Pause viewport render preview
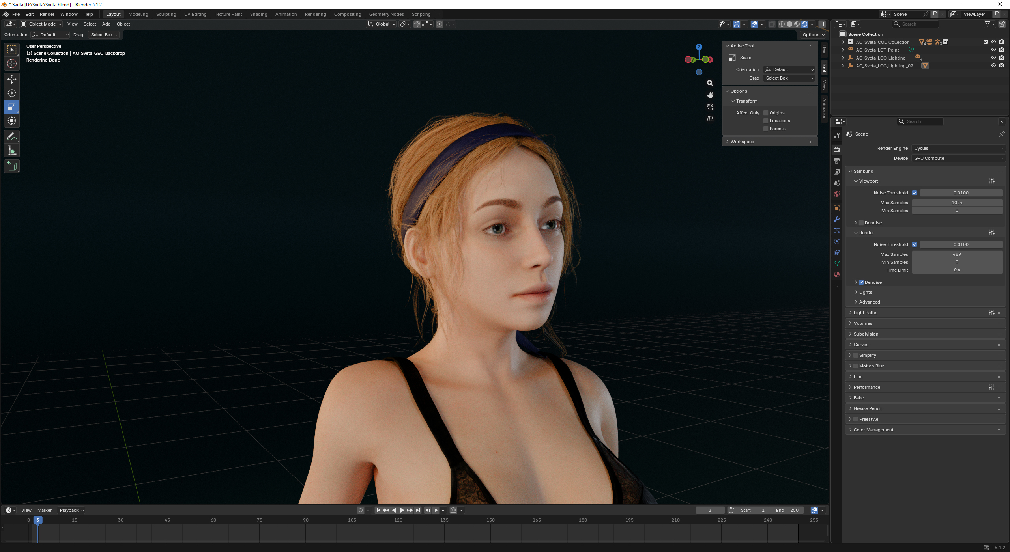This screenshot has width=1010, height=552. click(822, 24)
